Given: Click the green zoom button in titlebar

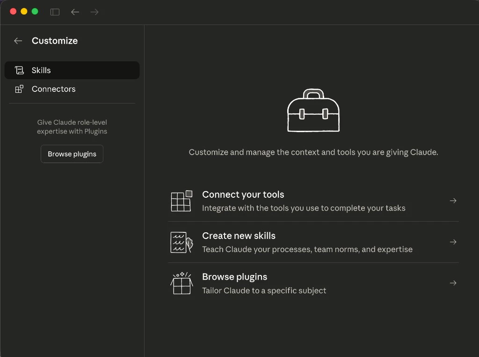Looking at the screenshot, I should point(34,11).
